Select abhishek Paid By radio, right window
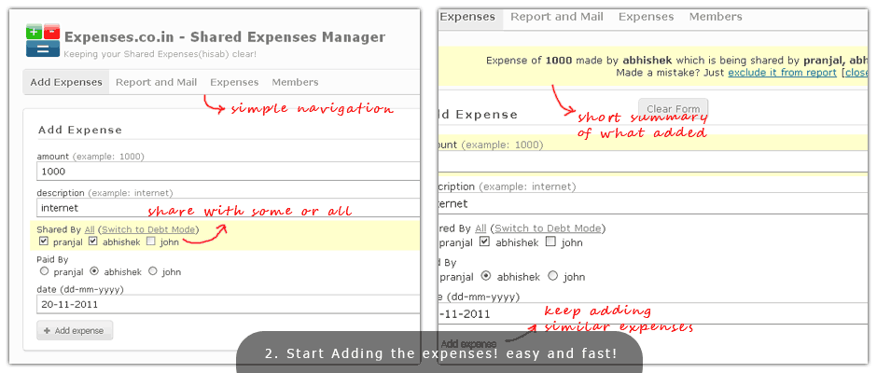877x373 pixels. coord(486,276)
